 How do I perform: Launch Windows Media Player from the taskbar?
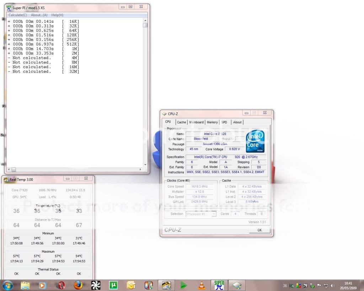tap(42, 285)
